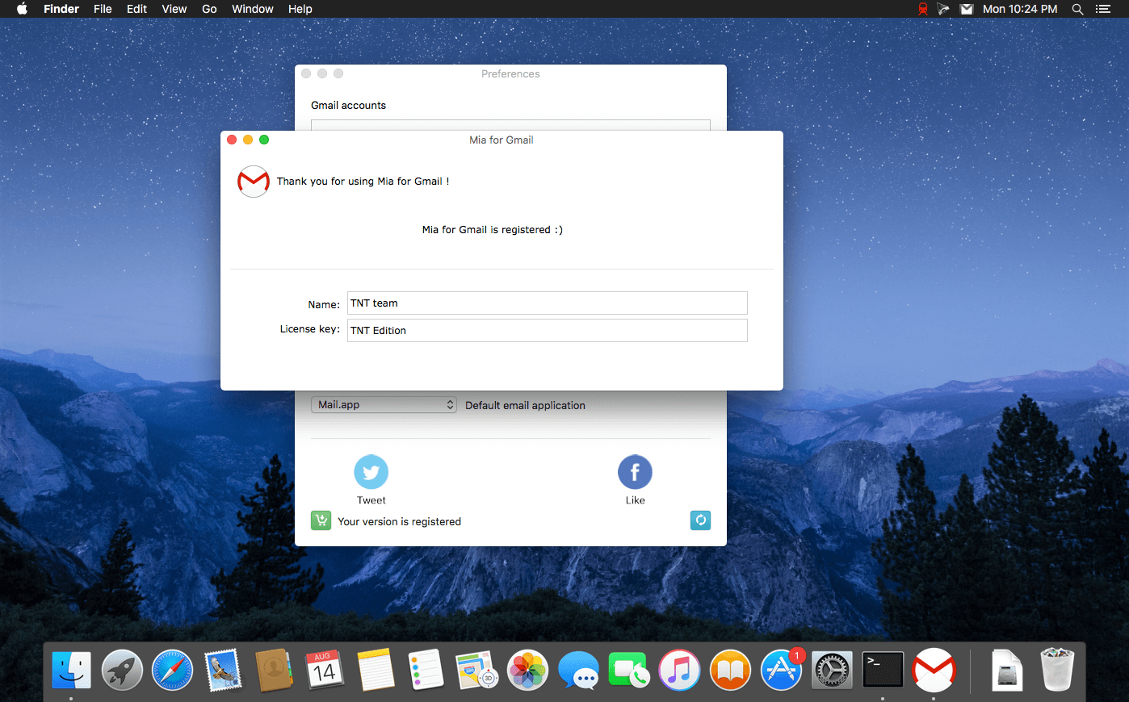
Task: Expand the Mail.app default email dropdown
Action: (x=384, y=405)
